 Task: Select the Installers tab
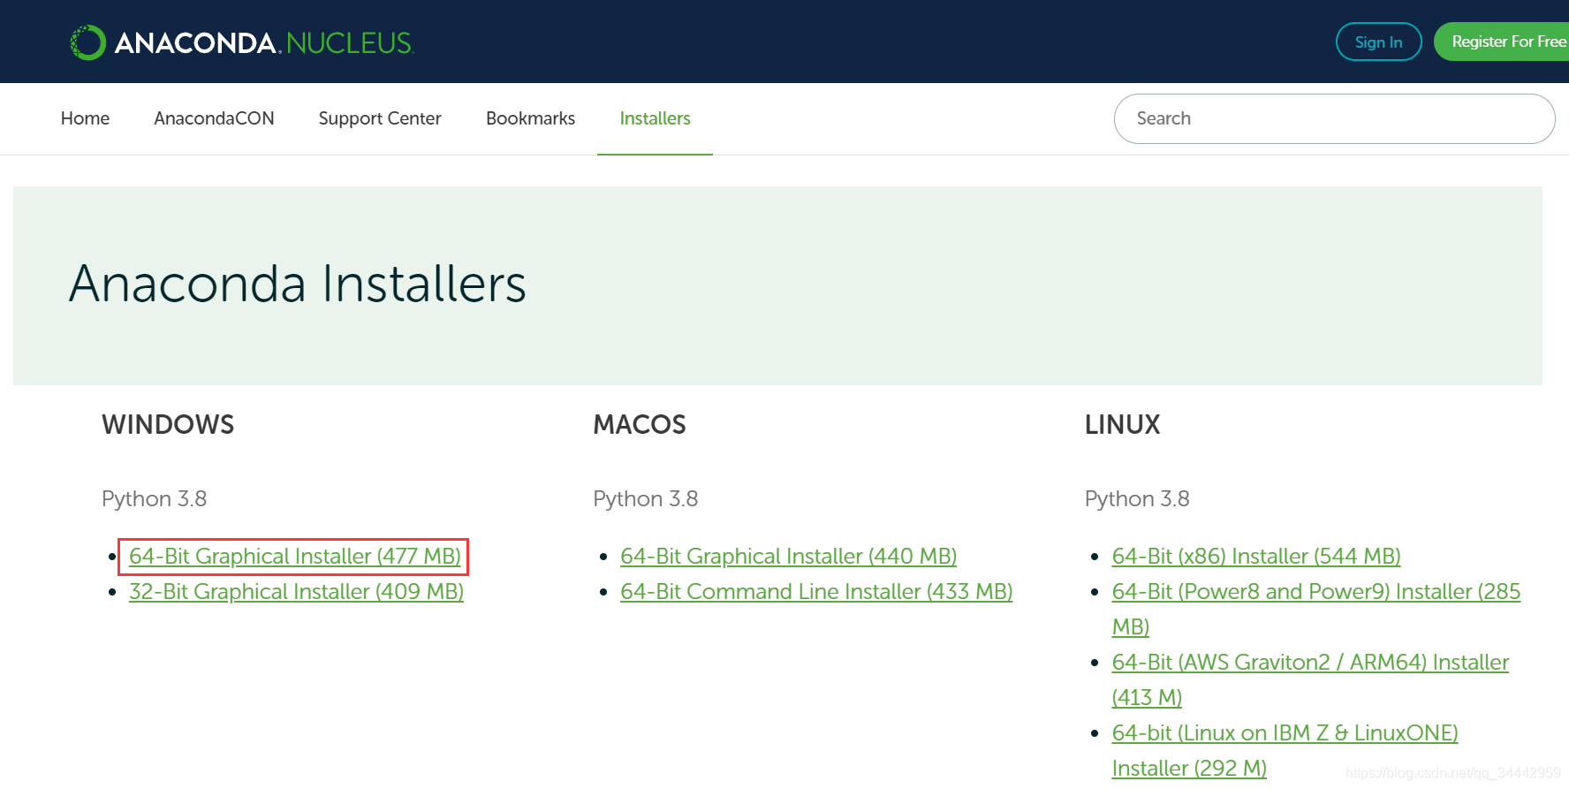655,118
